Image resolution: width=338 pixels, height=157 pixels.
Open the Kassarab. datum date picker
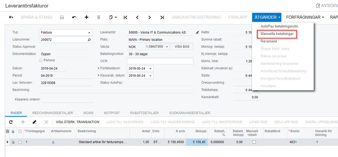[150, 76]
